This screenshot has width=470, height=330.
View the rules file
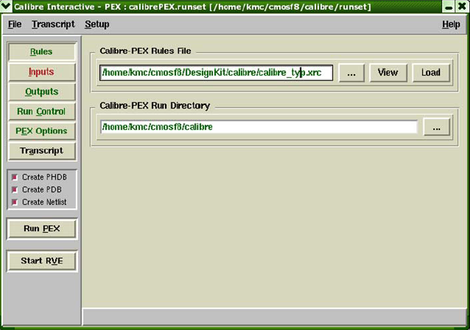[388, 73]
